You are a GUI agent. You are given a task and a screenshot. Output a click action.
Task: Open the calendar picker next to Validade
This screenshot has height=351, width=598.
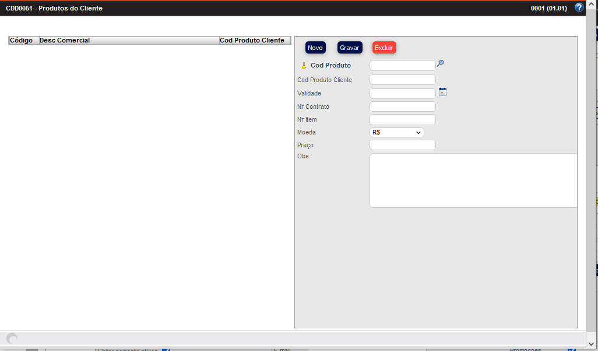[x=442, y=92]
